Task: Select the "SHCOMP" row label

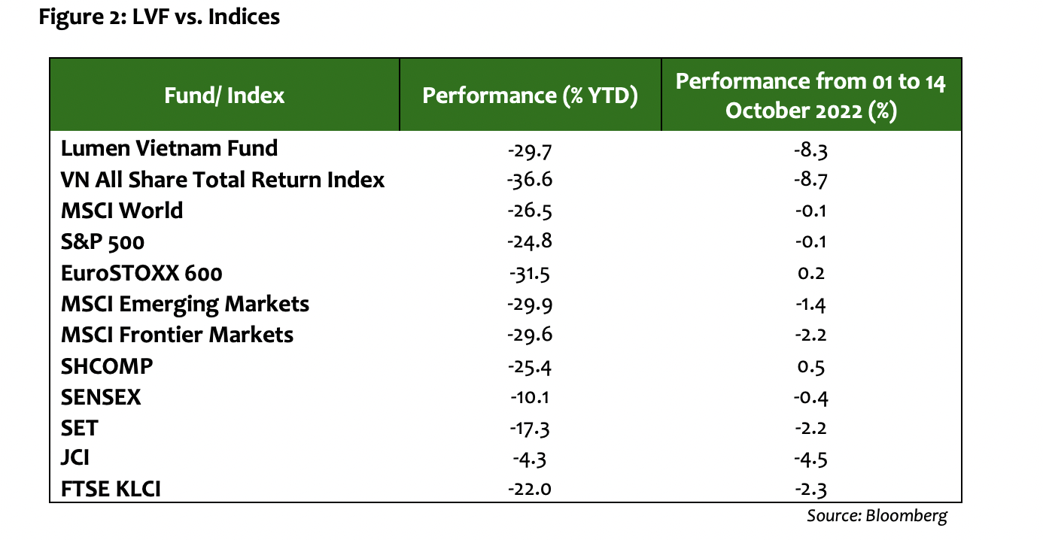Action: click(107, 366)
